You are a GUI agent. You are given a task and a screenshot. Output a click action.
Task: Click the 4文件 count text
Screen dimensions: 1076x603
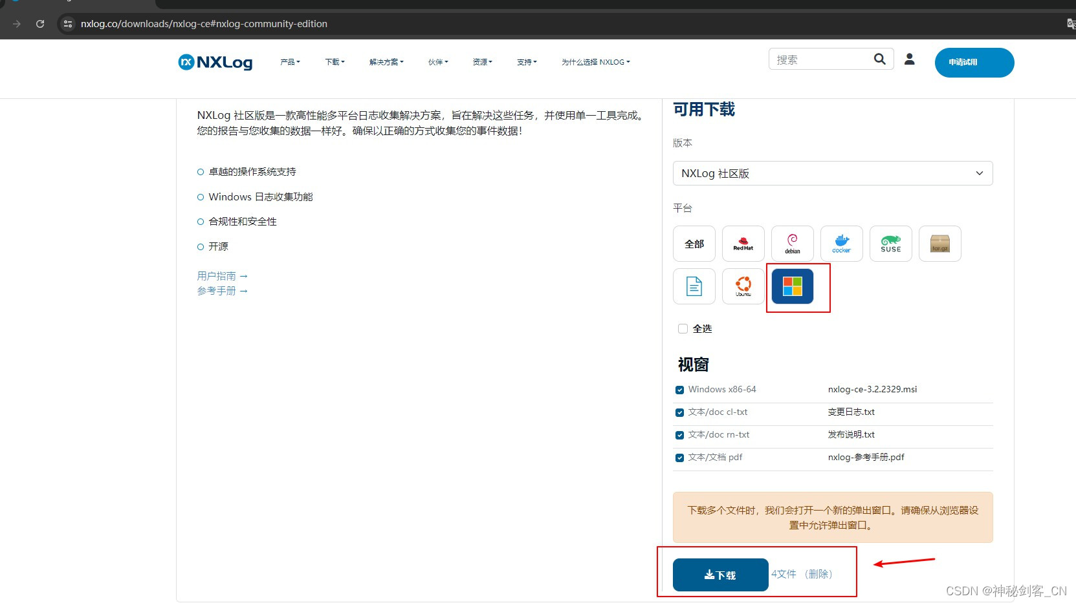pos(784,574)
